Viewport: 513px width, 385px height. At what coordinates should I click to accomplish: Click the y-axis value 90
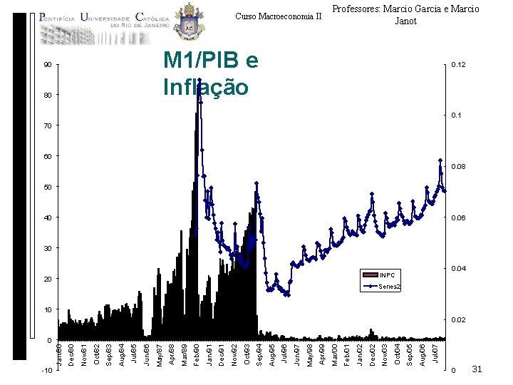48,64
